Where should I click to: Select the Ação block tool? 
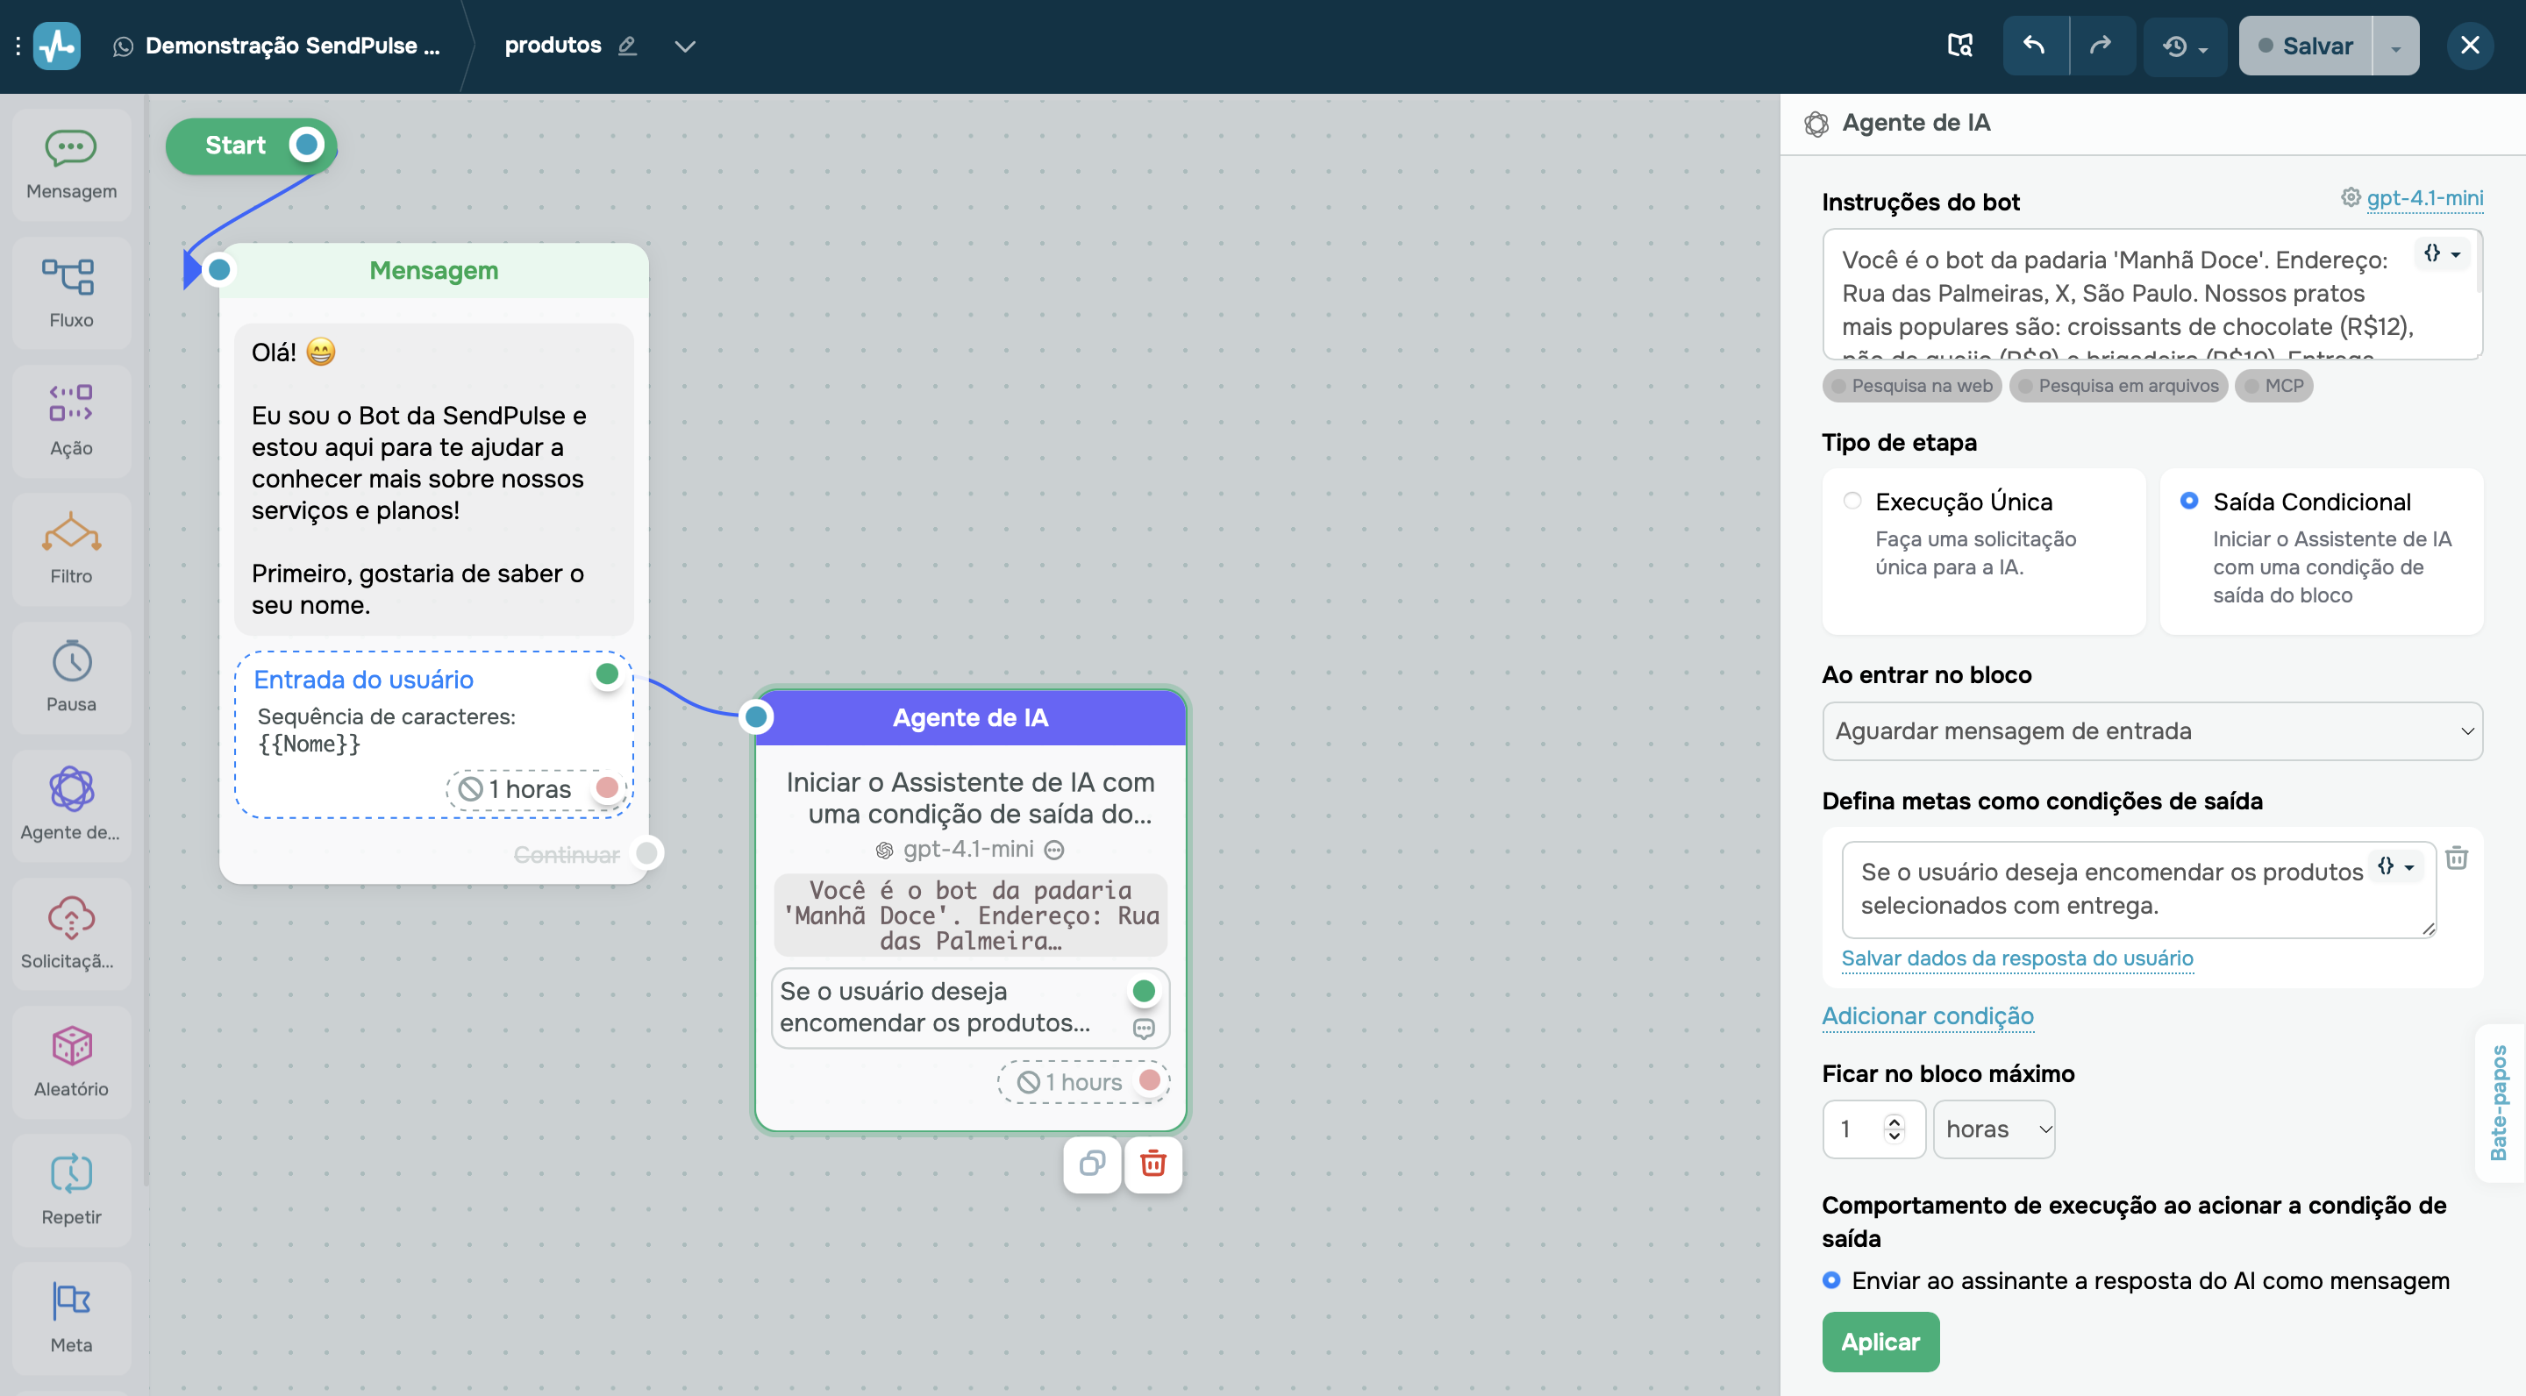click(72, 422)
